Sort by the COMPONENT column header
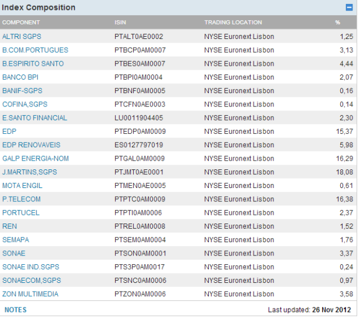Screen dimensions: 360x319 [21, 23]
